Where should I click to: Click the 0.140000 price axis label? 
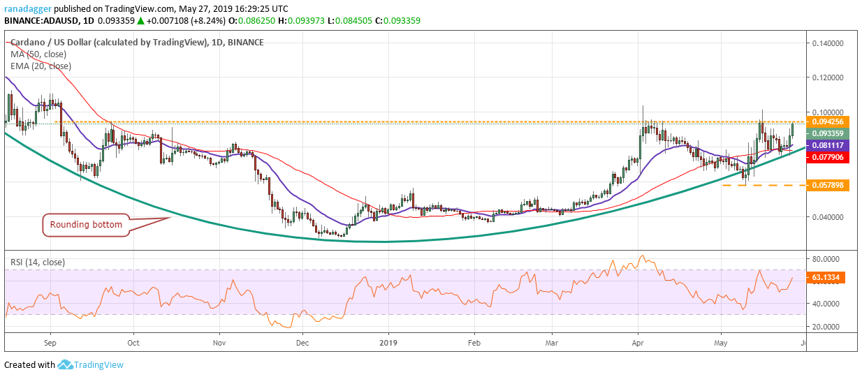[826, 43]
